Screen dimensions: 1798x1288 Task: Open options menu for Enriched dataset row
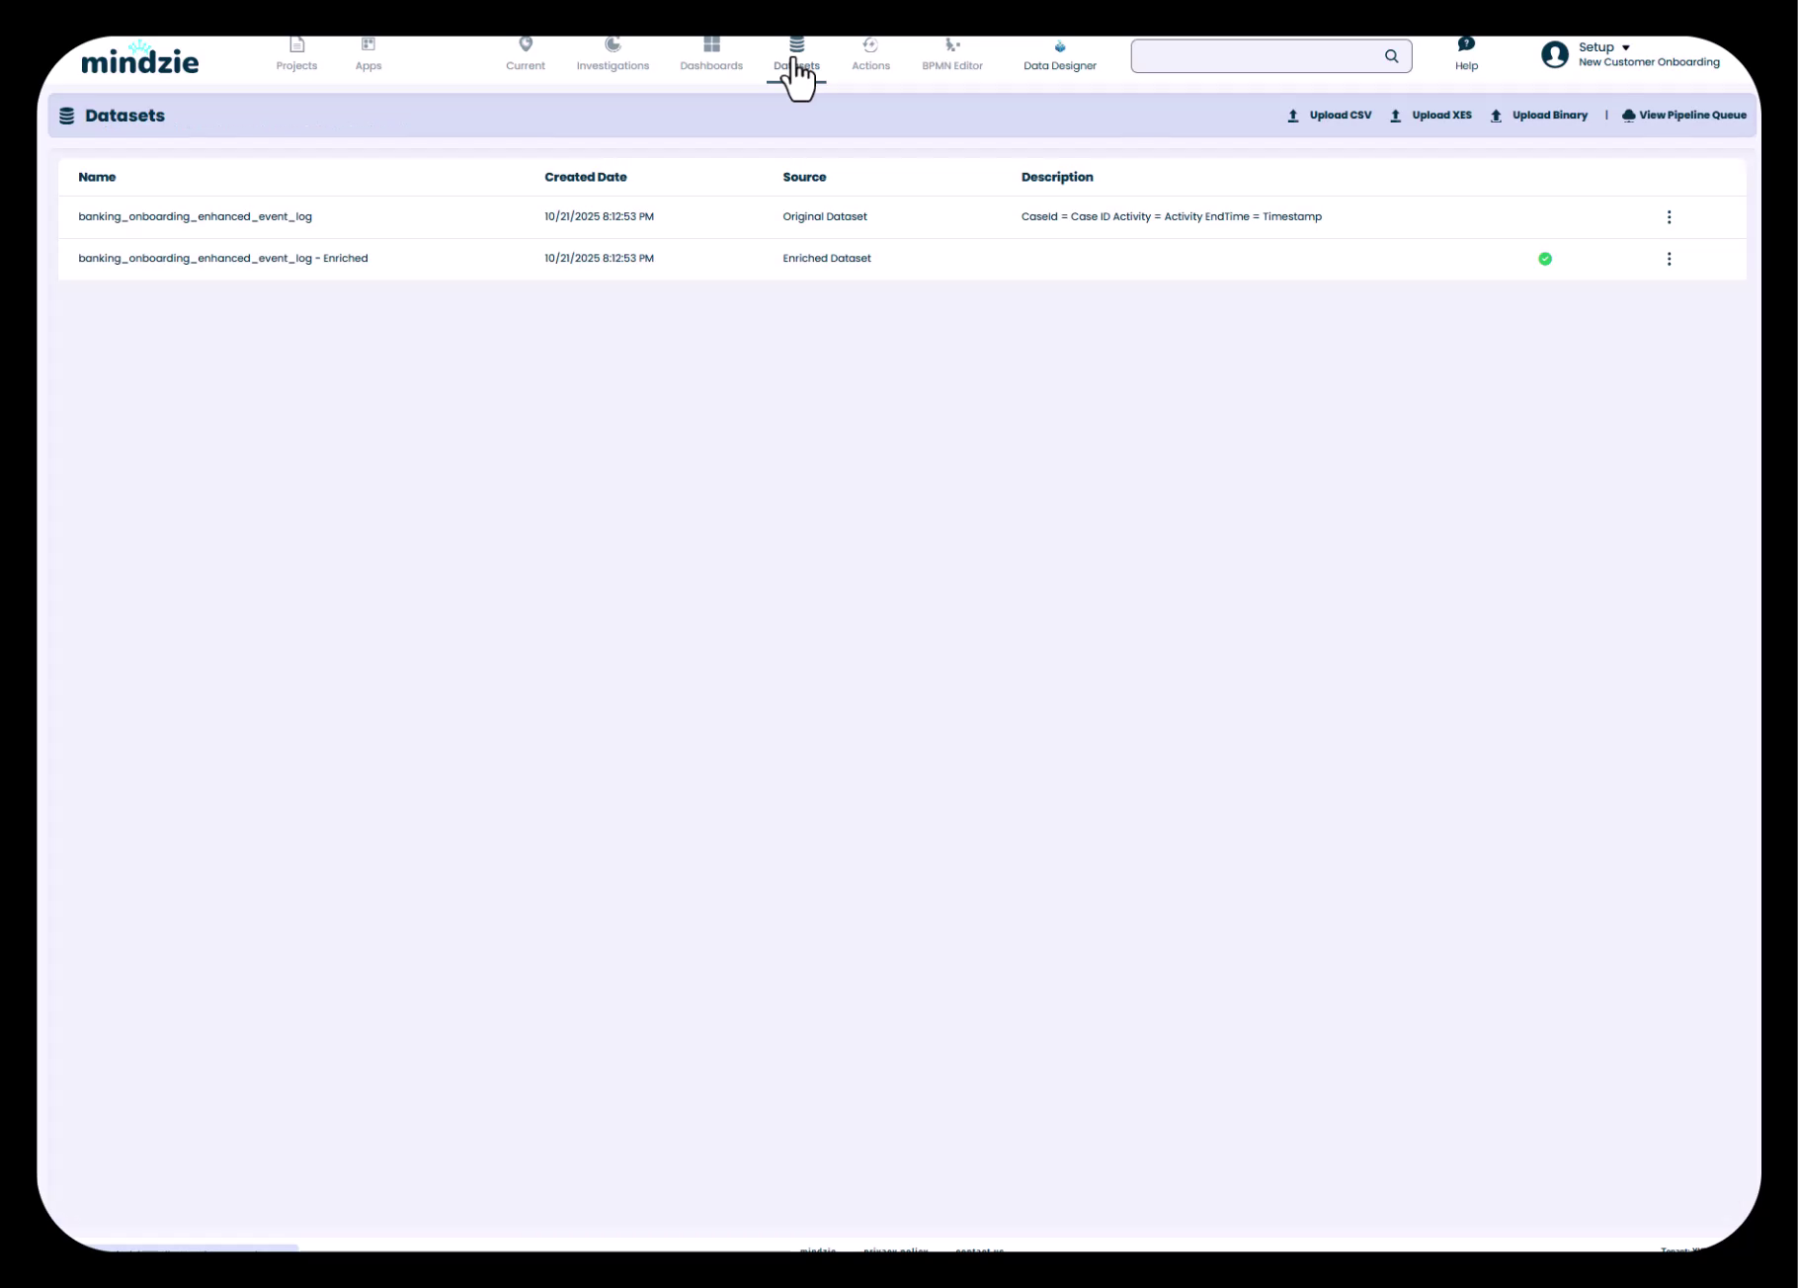[x=1669, y=259]
